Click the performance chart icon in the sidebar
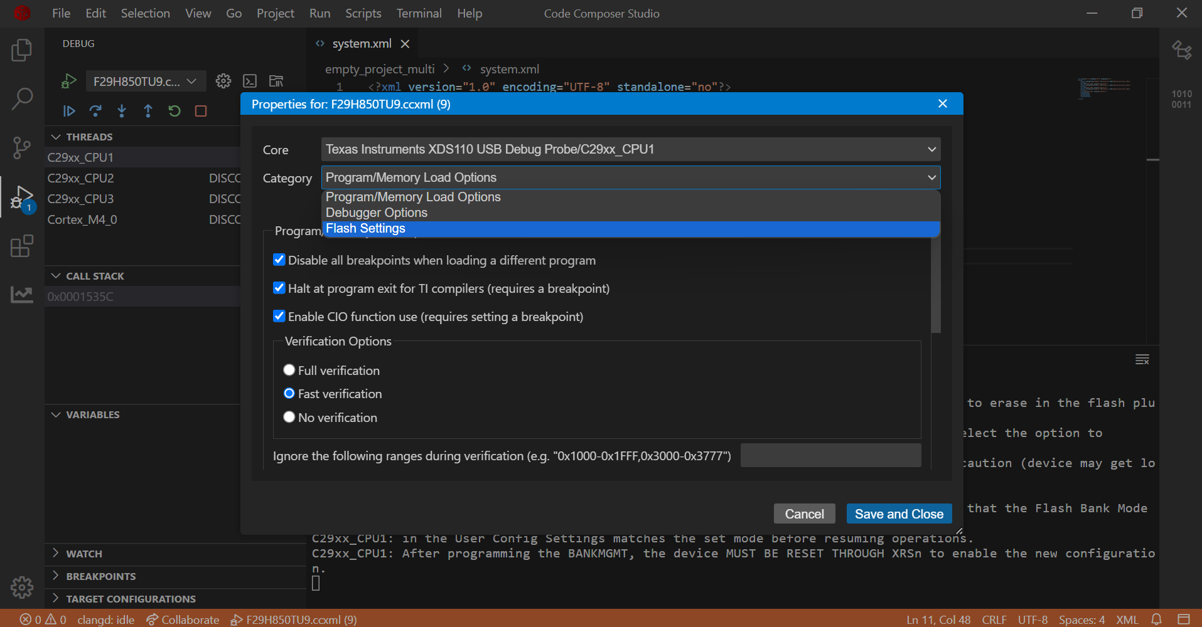Viewport: 1202px width, 627px height. click(21, 295)
